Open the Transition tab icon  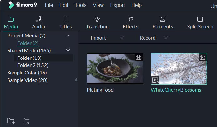click(97, 19)
